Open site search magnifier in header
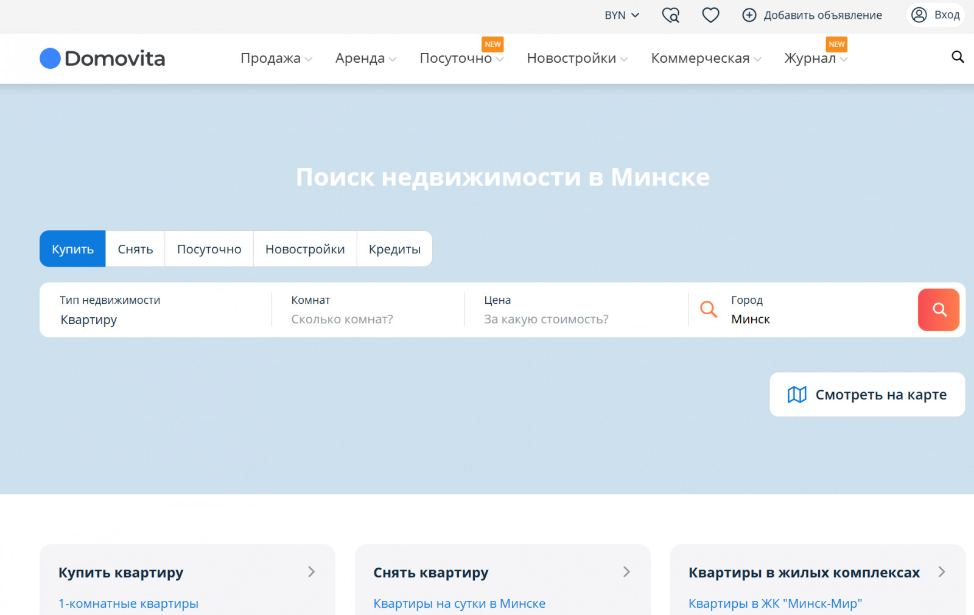 pyautogui.click(x=958, y=57)
